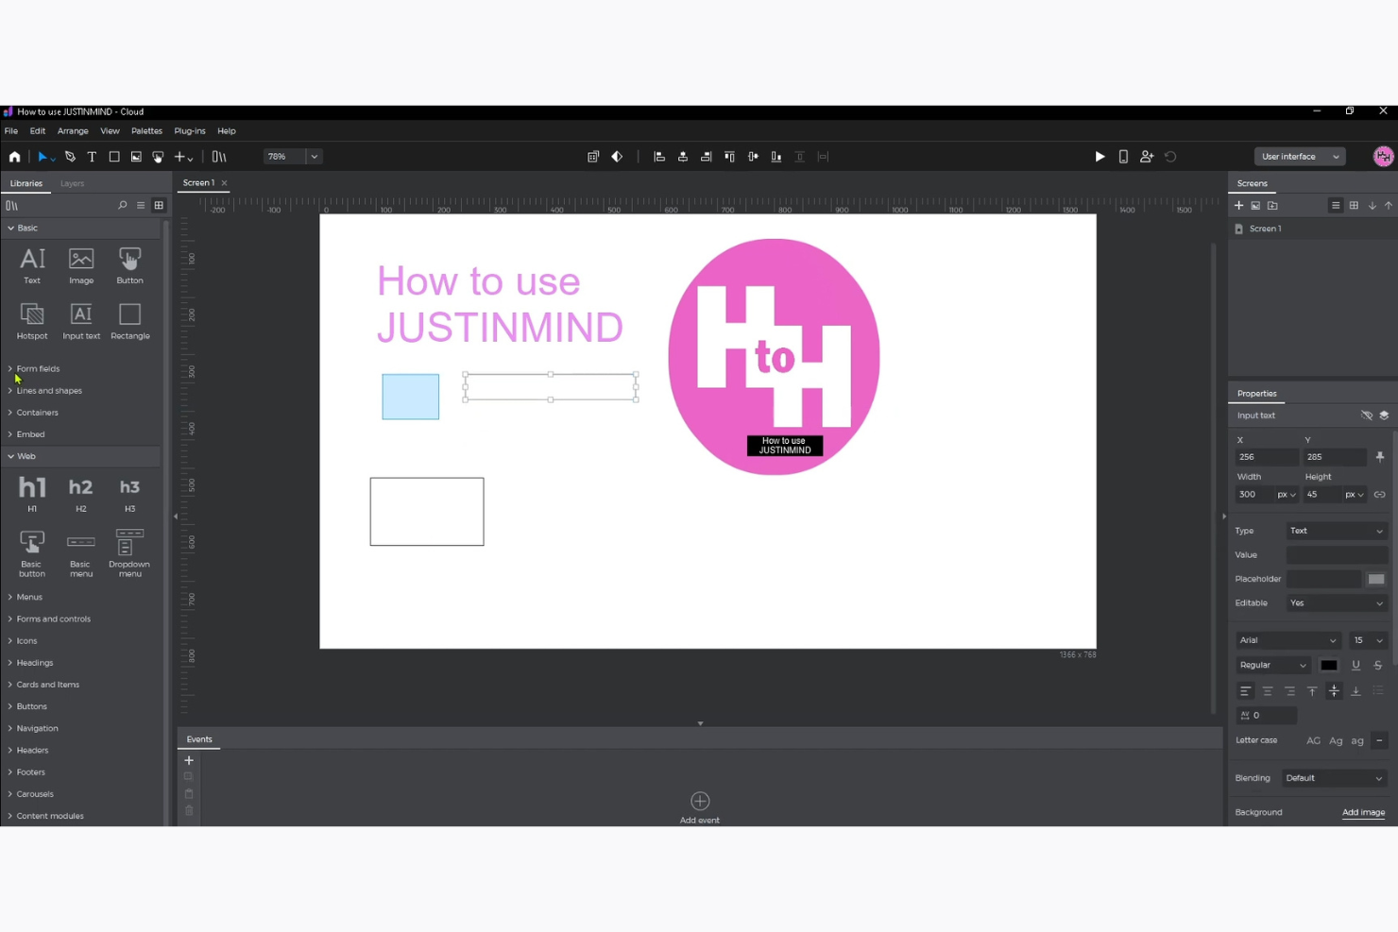Expand the Lines and shapes section
The height and width of the screenshot is (932, 1398).
pos(45,391)
